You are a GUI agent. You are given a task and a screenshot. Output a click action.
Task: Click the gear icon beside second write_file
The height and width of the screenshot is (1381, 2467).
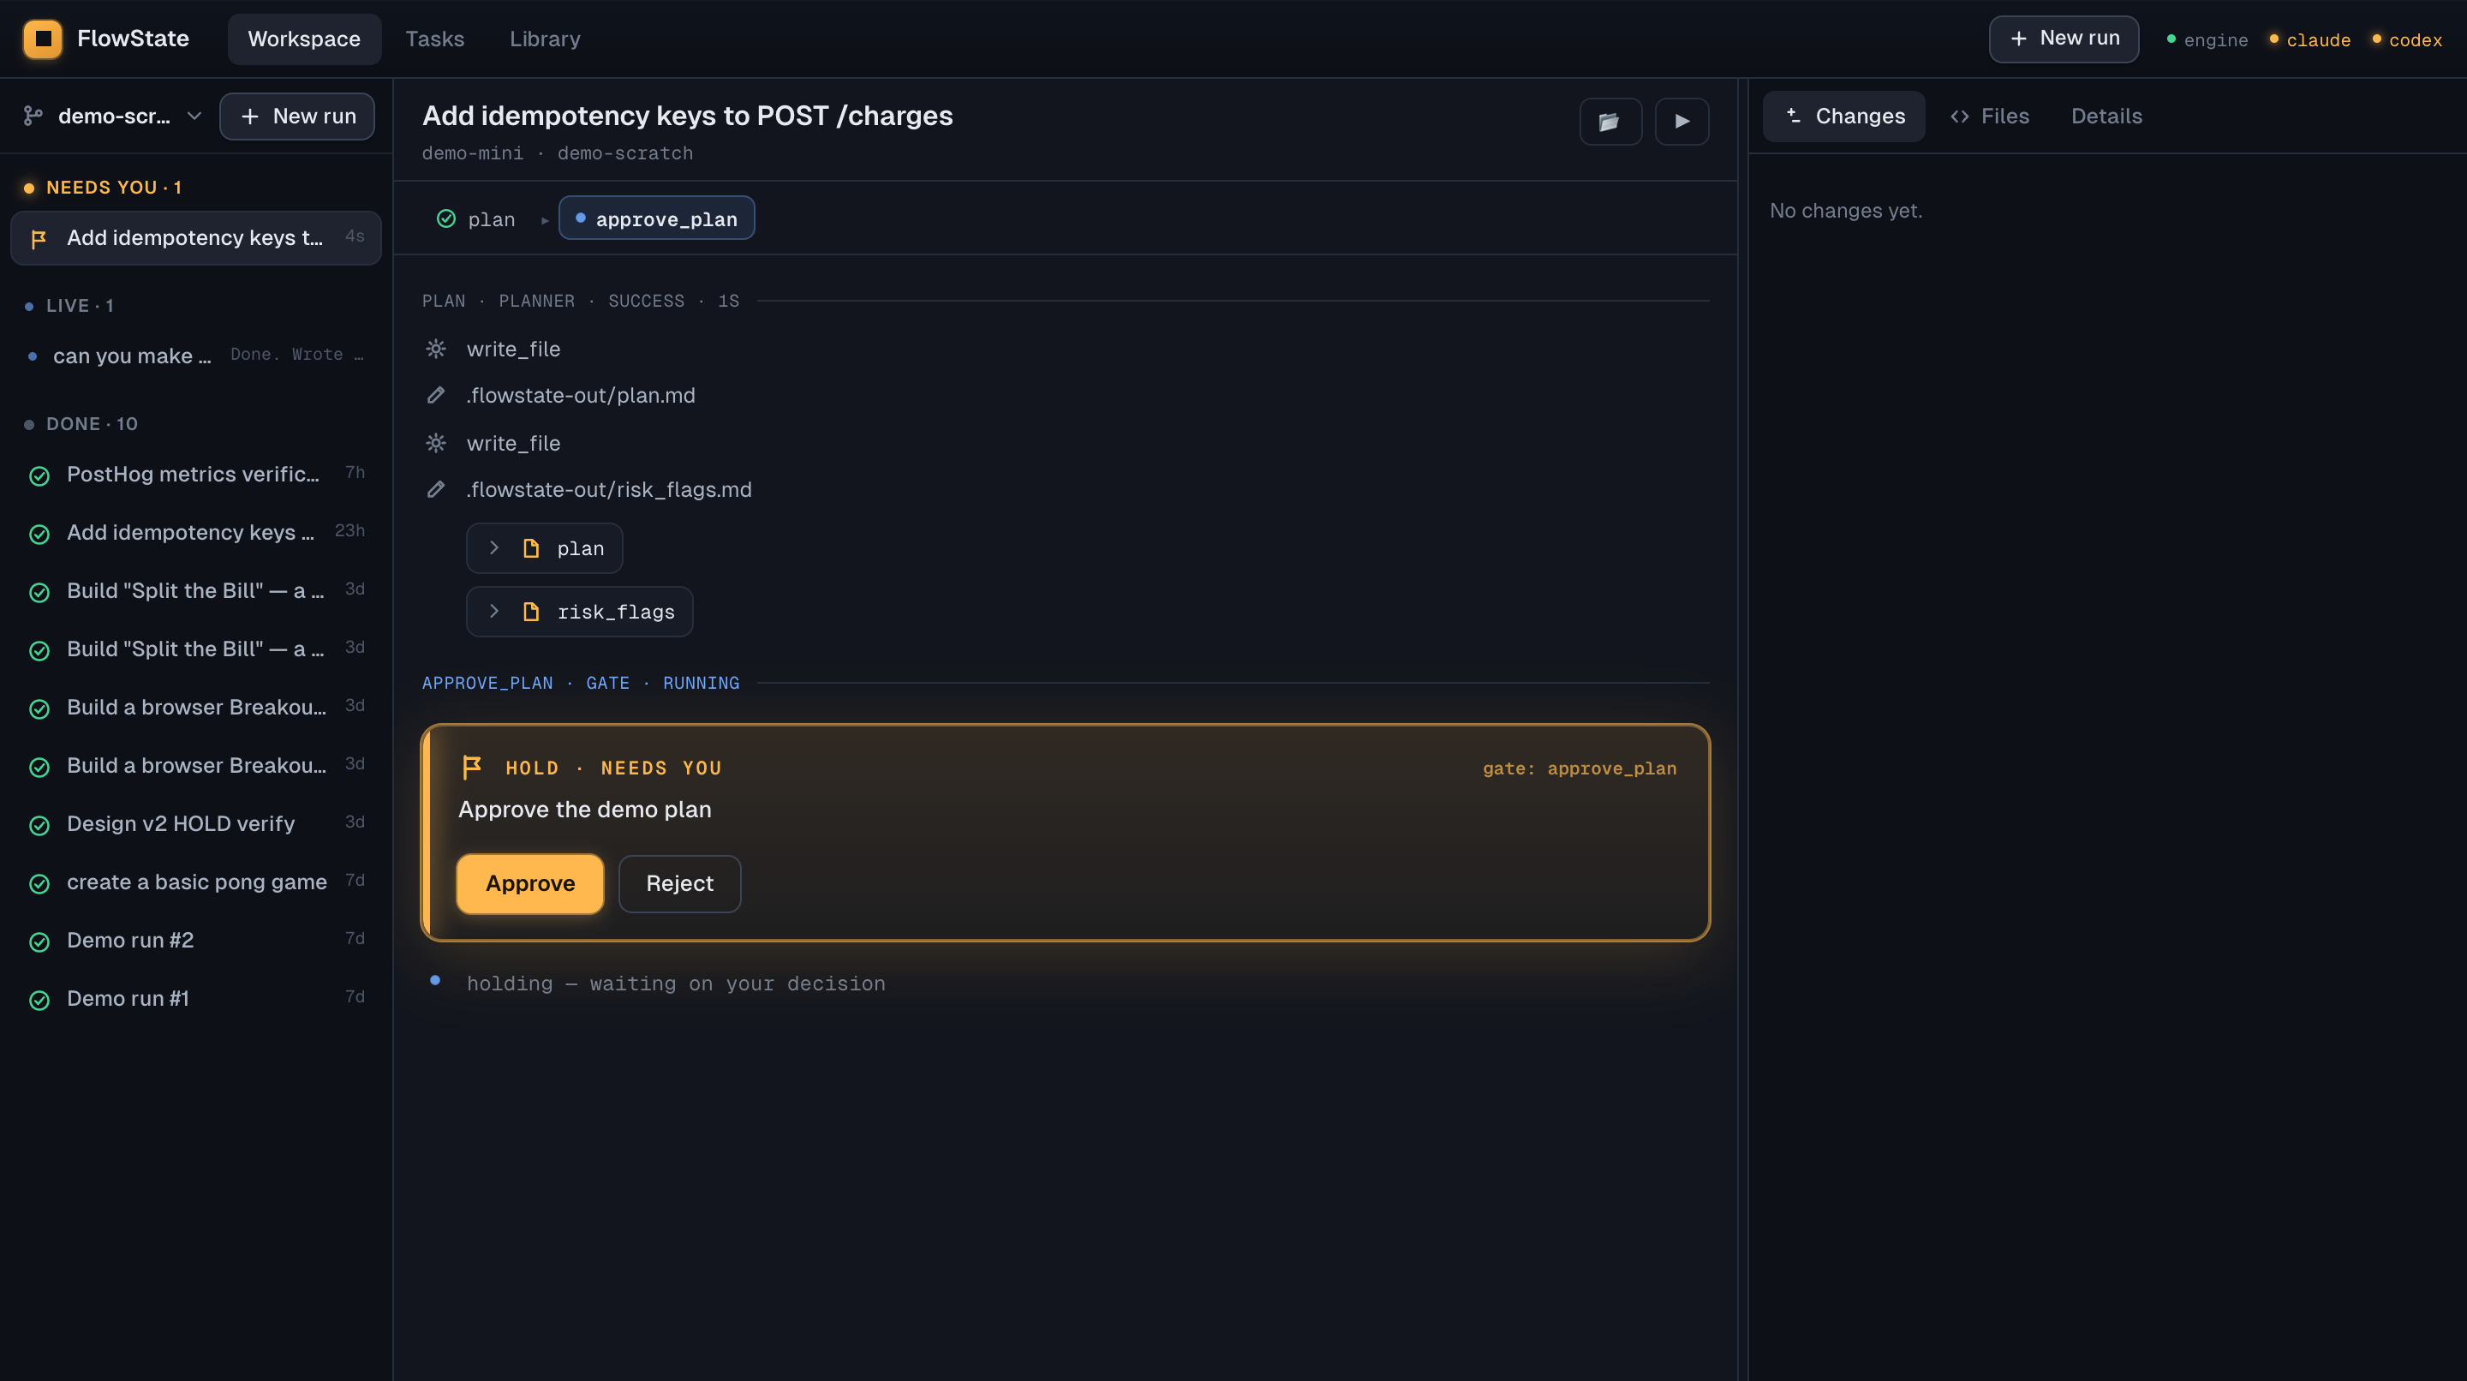436,442
